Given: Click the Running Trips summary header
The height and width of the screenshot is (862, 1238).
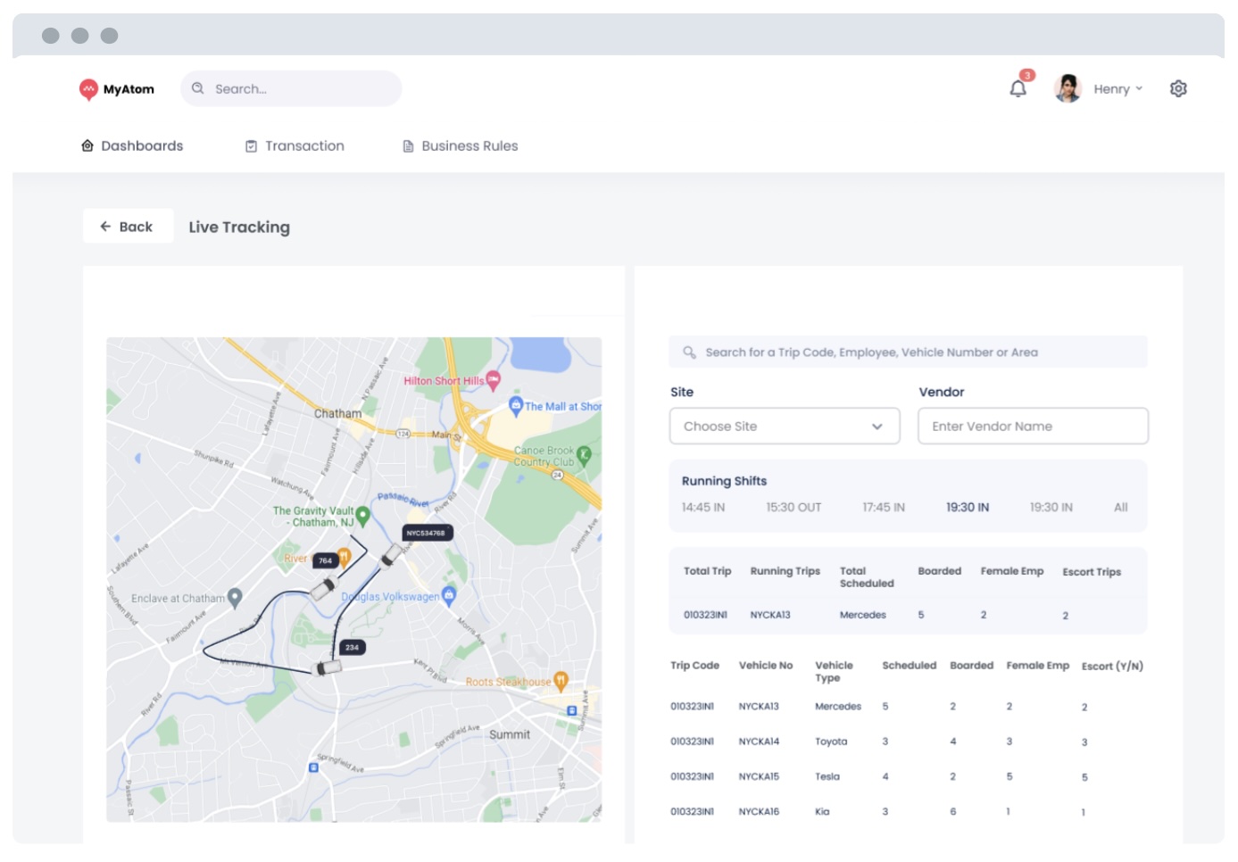Looking at the screenshot, I should click(785, 571).
